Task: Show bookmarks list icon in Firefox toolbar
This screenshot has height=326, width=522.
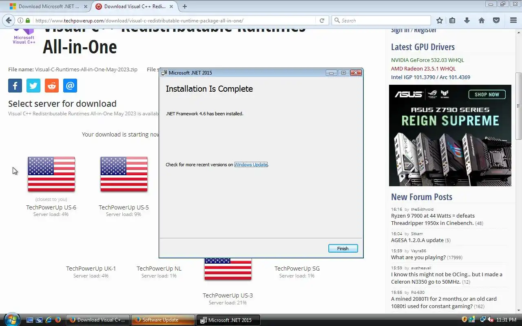Action: [x=452, y=20]
